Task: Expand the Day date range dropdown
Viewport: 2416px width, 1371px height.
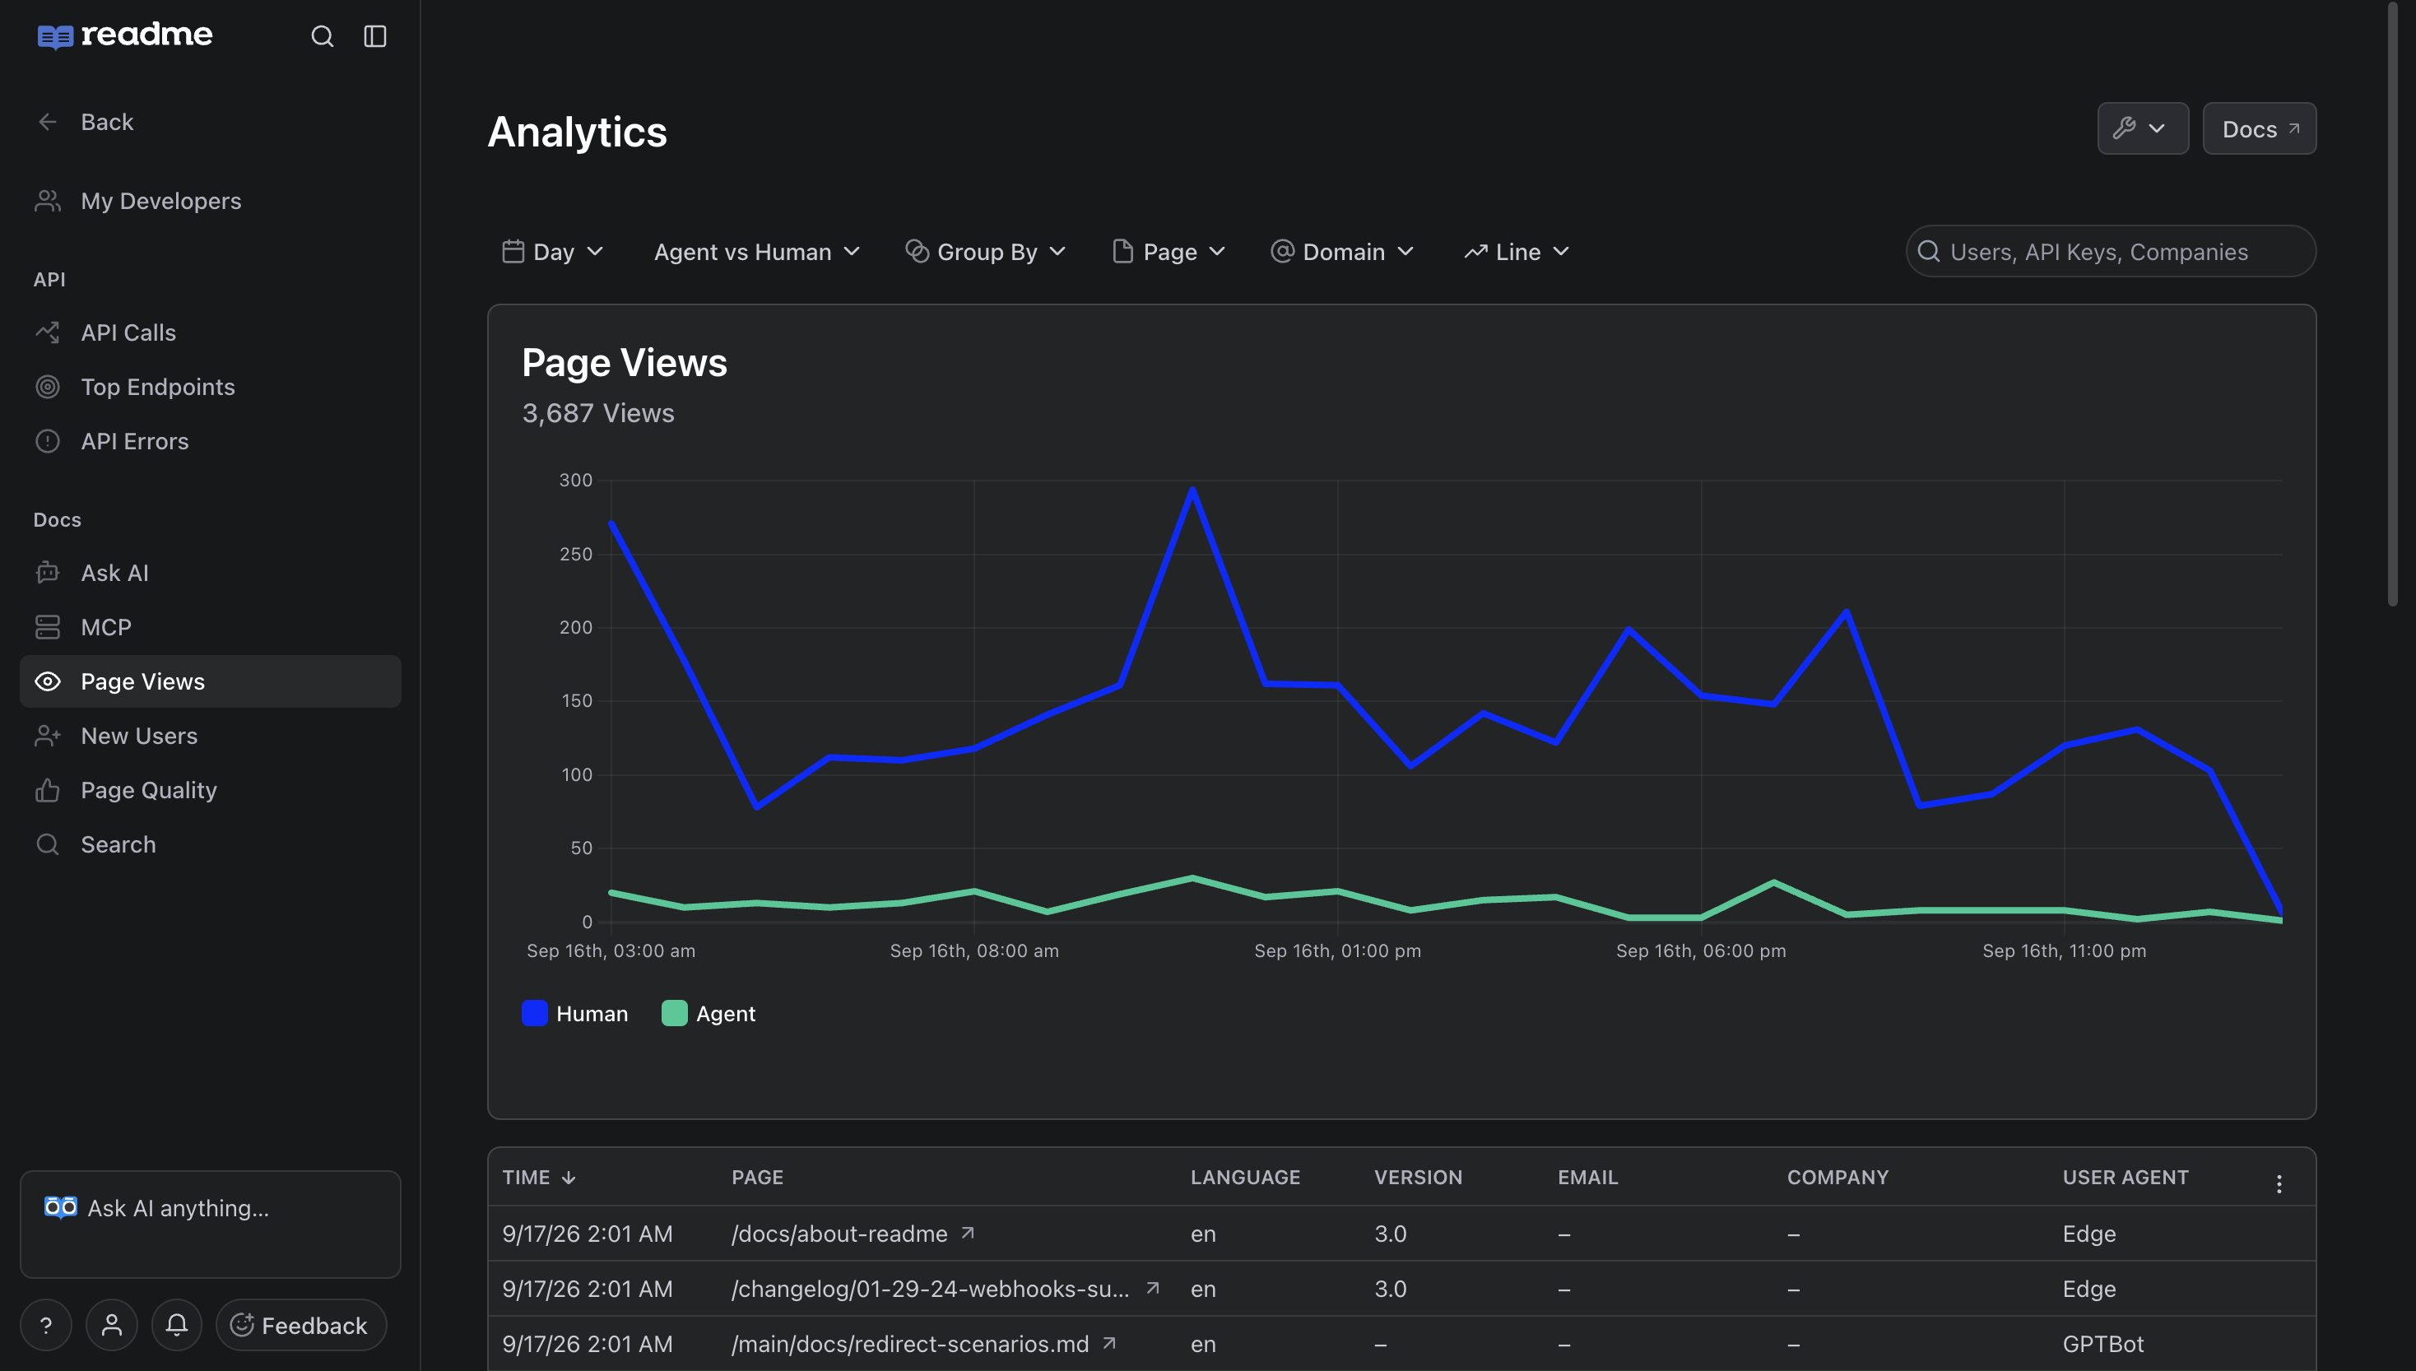Action: [x=553, y=252]
